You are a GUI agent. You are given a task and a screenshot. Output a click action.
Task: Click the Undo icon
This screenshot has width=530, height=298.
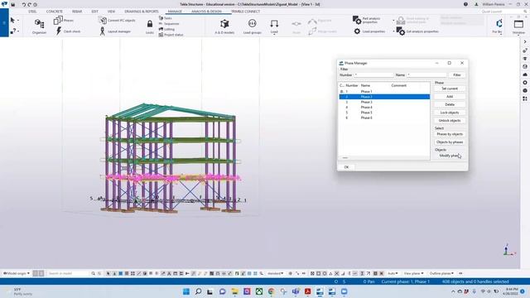click(24, 4)
